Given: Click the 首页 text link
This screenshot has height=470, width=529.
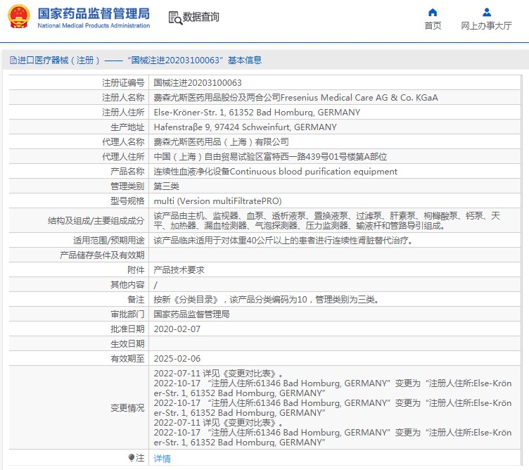Looking at the screenshot, I should click(x=433, y=25).
